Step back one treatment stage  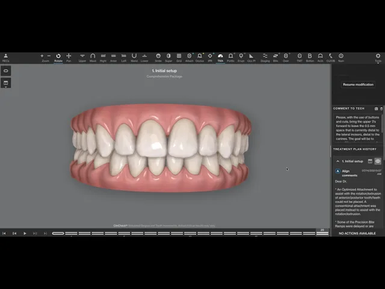14,234
